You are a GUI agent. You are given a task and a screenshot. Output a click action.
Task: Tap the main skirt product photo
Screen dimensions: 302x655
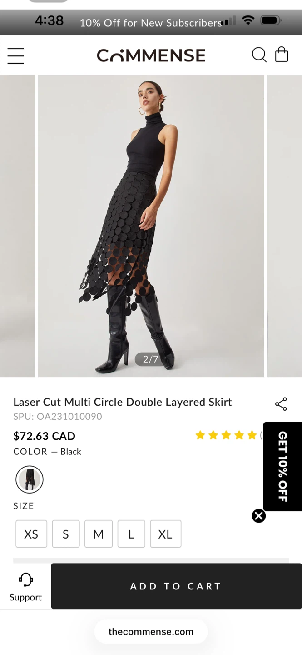click(151, 226)
